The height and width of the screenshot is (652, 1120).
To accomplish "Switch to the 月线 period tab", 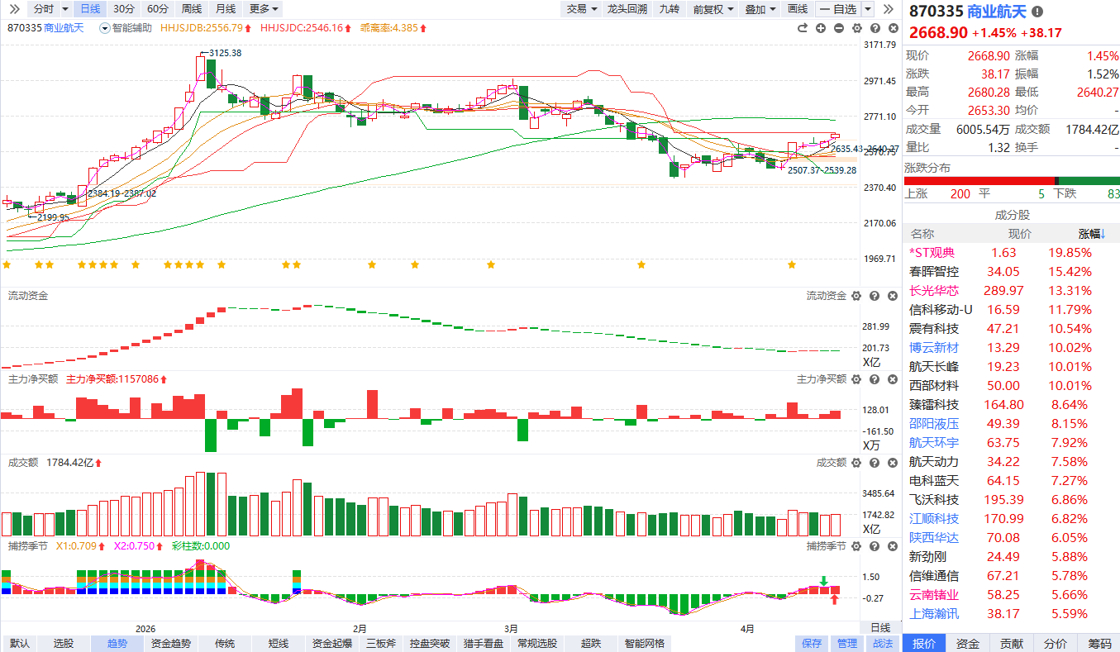I will click(225, 9).
